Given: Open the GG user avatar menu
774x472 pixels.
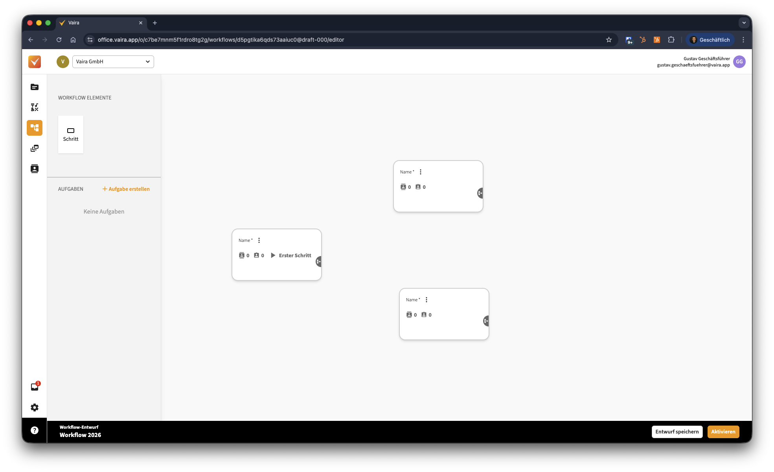Looking at the screenshot, I should (x=739, y=62).
